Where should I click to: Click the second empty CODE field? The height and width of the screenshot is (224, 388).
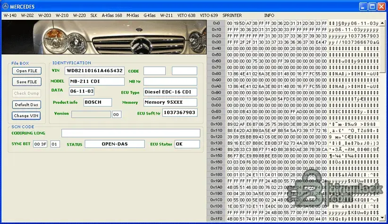pyautogui.click(x=185, y=71)
